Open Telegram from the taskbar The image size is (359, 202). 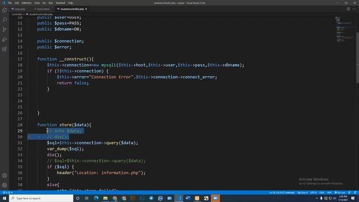pos(151,198)
